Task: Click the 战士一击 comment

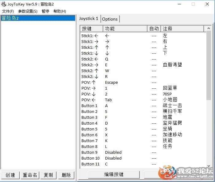Action: (x=172, y=105)
